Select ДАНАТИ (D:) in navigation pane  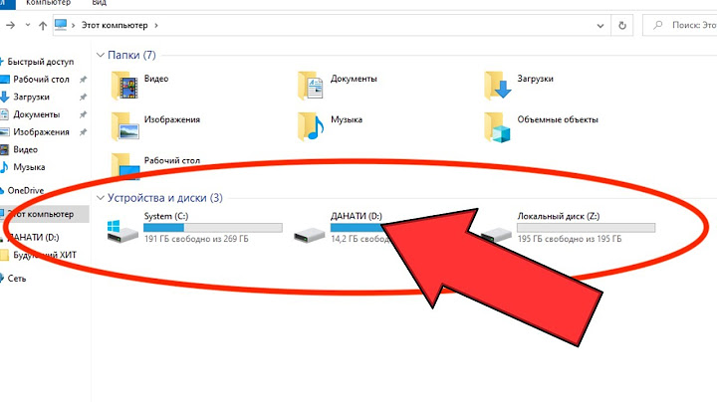36,238
